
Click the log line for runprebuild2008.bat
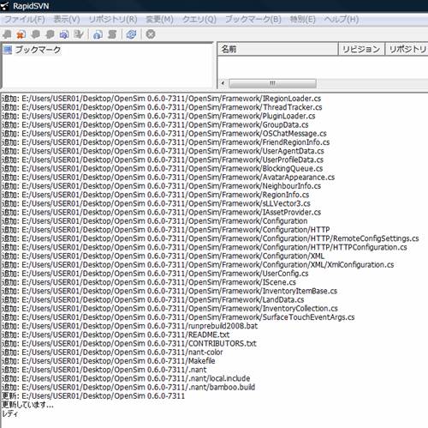pos(130,326)
